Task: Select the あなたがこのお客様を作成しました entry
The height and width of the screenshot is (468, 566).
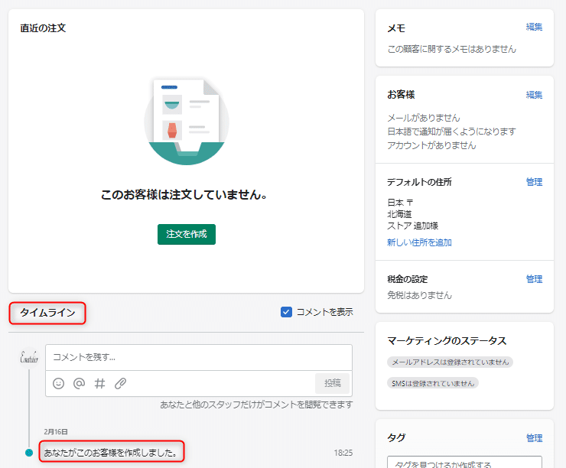Action: click(111, 453)
